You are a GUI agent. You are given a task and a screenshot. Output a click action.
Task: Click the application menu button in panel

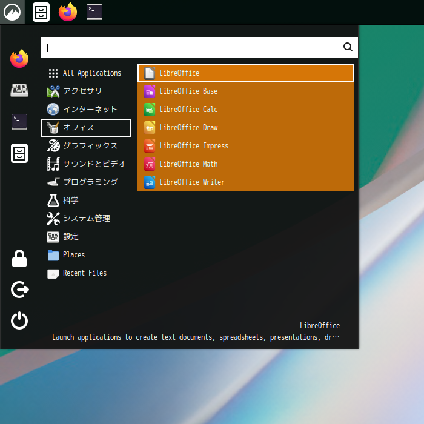(x=12, y=12)
